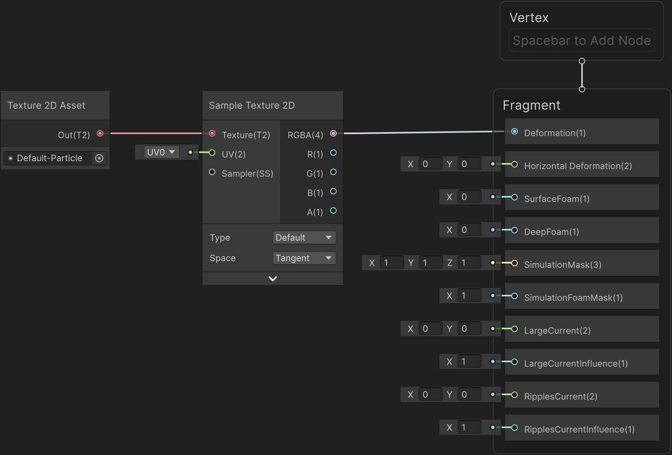Screen dimensions: 672x455
Task: Click the Out(T2) output port
Action: pos(100,133)
